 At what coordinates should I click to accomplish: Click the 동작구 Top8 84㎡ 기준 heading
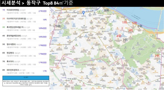50,3
